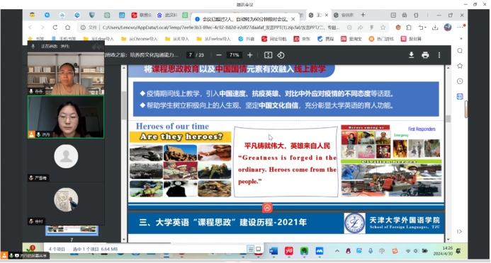
Task: Zoom out the PDF with the minus button
Action: click(x=219, y=55)
